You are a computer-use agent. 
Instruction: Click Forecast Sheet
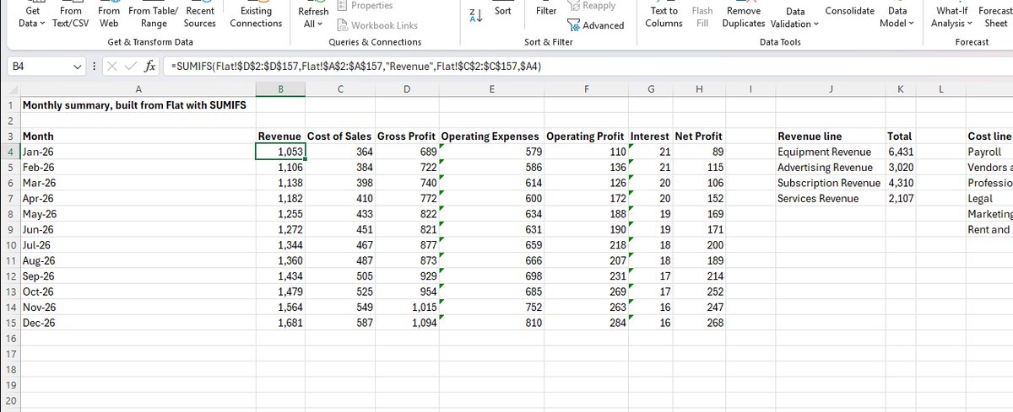(x=996, y=17)
